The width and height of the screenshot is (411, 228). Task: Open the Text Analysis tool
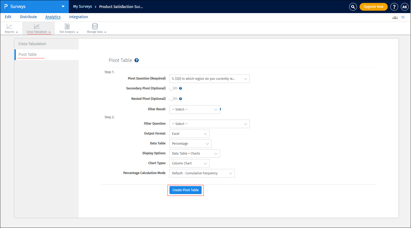point(67,28)
